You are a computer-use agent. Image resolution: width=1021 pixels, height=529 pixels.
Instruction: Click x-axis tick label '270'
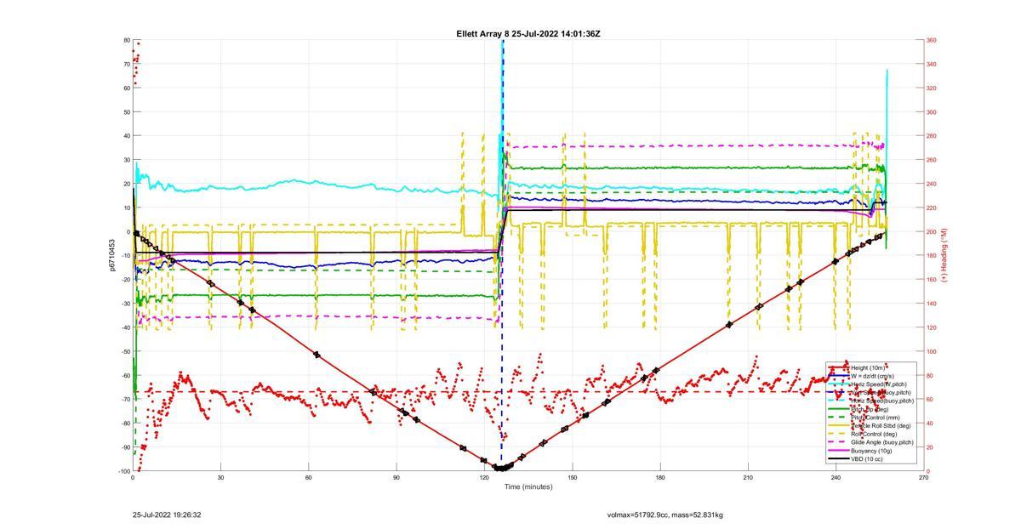(x=923, y=478)
